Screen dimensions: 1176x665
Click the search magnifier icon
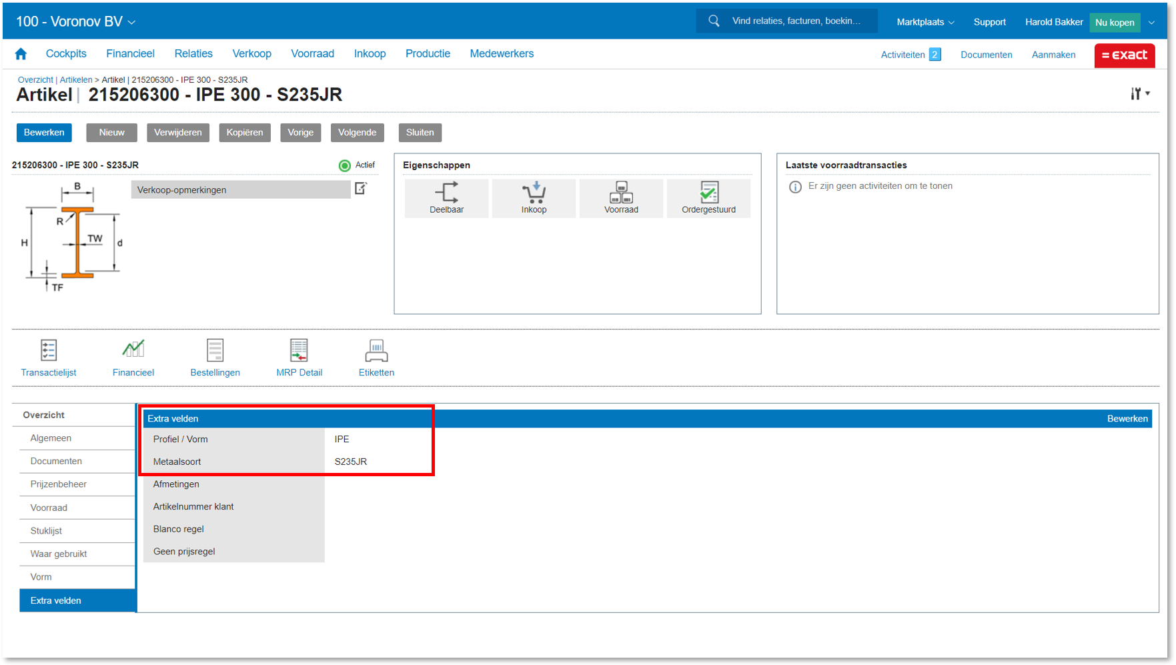click(x=714, y=21)
